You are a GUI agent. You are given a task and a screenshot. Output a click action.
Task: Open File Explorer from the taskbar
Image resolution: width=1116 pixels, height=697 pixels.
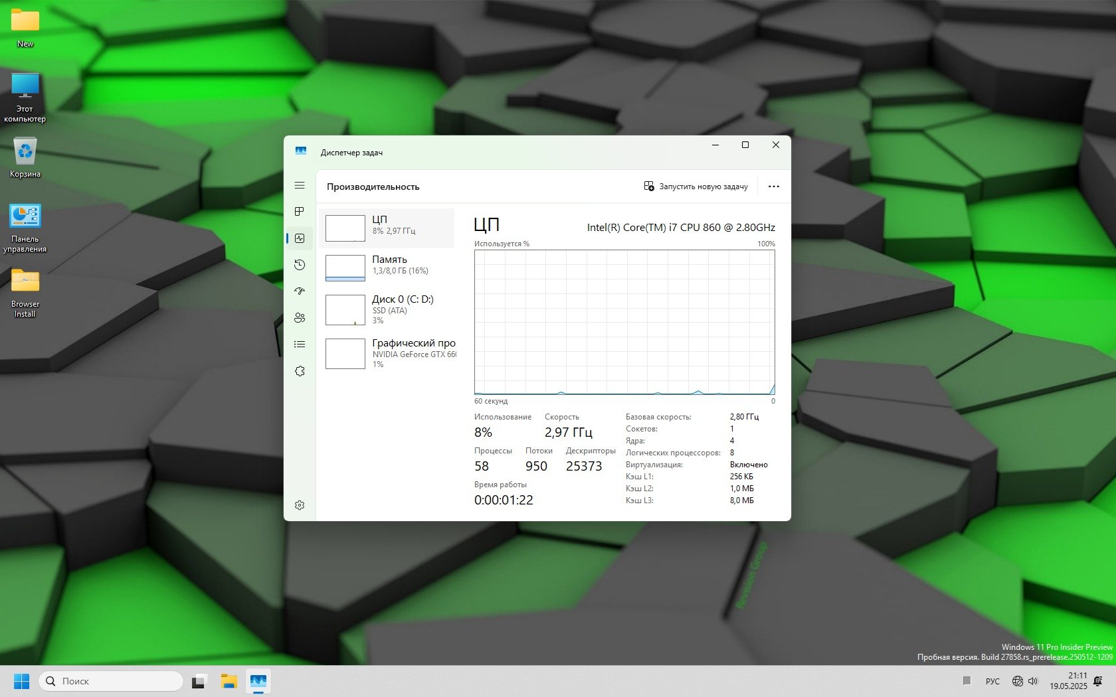click(229, 681)
